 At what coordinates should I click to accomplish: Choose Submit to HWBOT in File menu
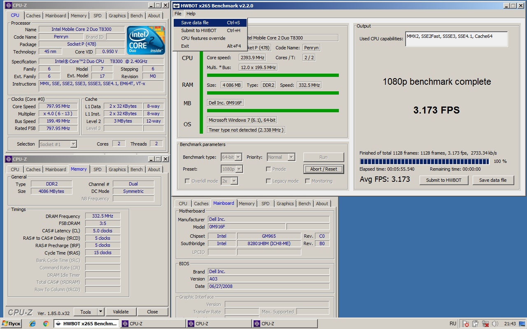[210, 30]
